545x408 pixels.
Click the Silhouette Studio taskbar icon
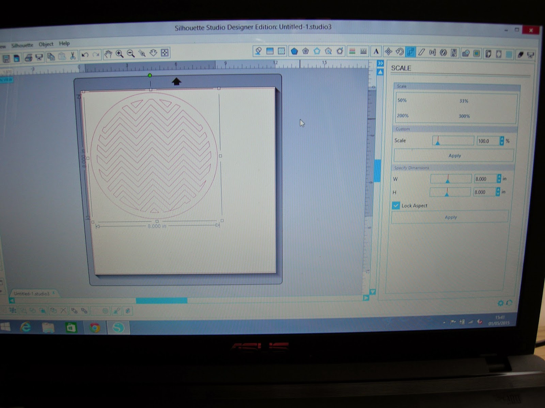point(118,328)
